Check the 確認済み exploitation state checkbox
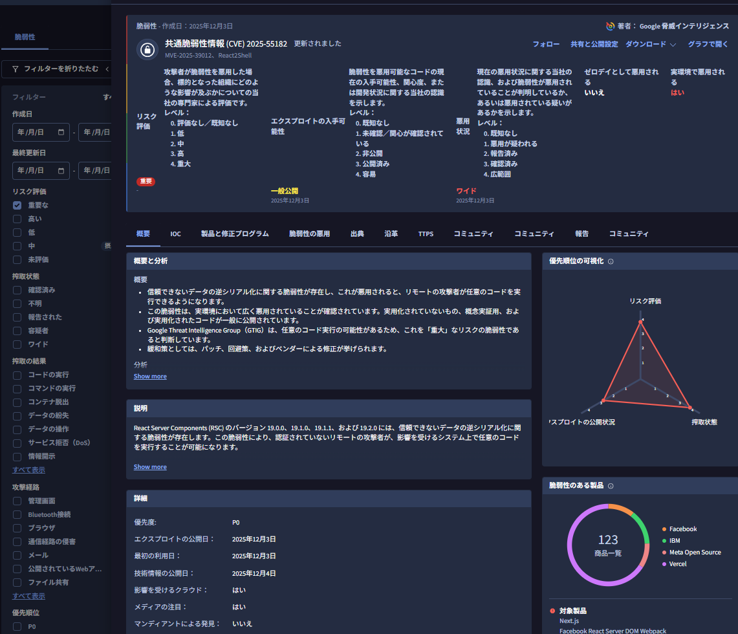Screen dimensions: 738x634 (x=17, y=289)
